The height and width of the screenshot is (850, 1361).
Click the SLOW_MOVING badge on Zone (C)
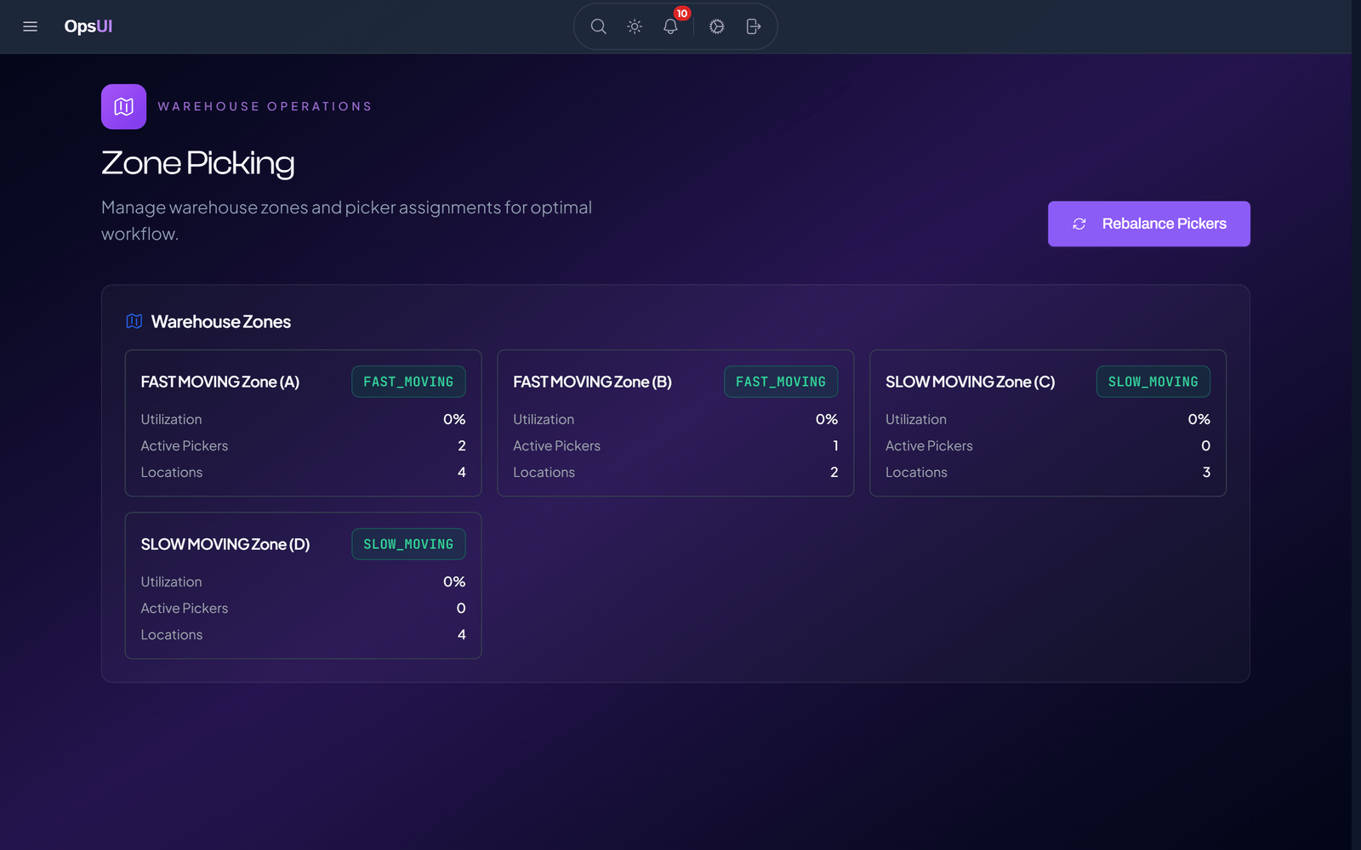point(1153,382)
